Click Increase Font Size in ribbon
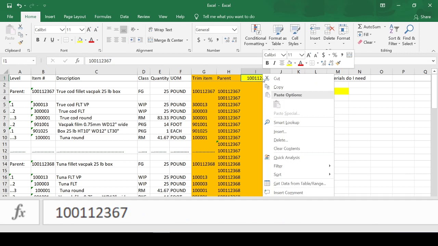438x246 pixels. tap(89, 30)
